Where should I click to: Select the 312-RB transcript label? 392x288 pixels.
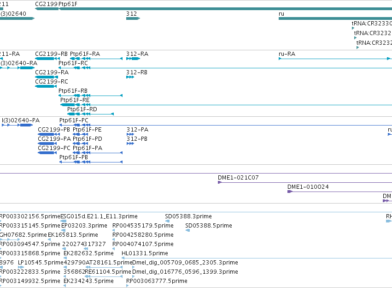tap(137, 72)
